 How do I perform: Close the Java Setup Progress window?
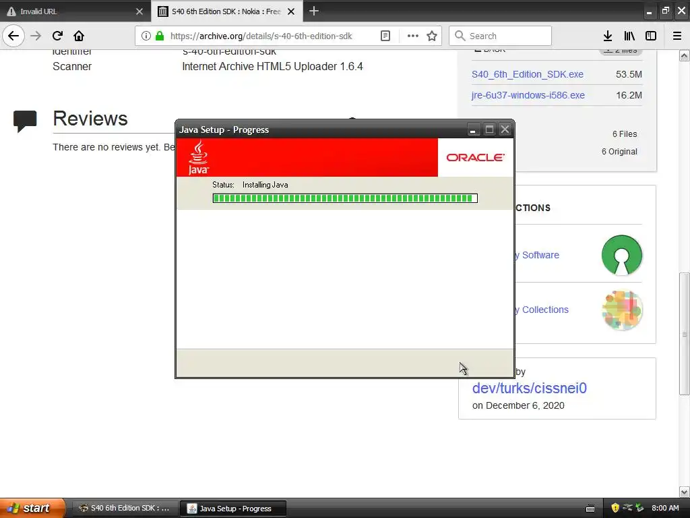click(x=505, y=129)
